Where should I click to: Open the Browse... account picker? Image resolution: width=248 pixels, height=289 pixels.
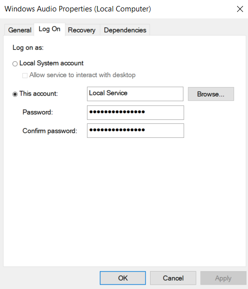pos(211,94)
